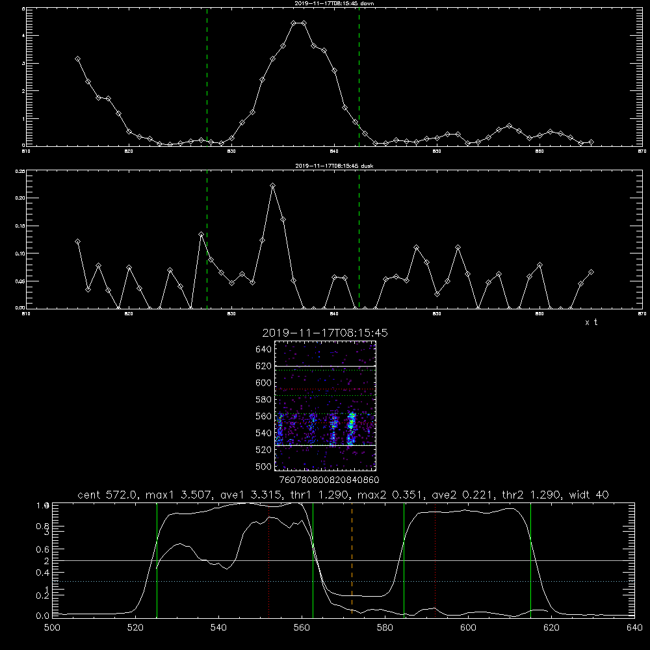Click the '580' label on bottom plot x-axis
This screenshot has height=650, width=650.
click(385, 628)
